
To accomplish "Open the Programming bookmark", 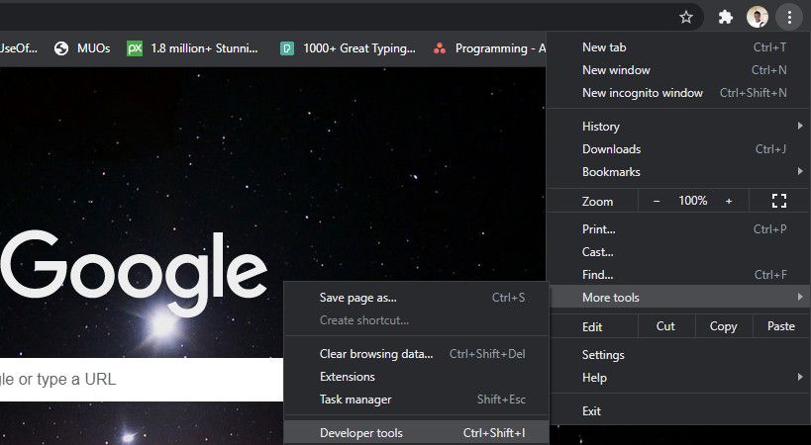I will pyautogui.click(x=490, y=48).
